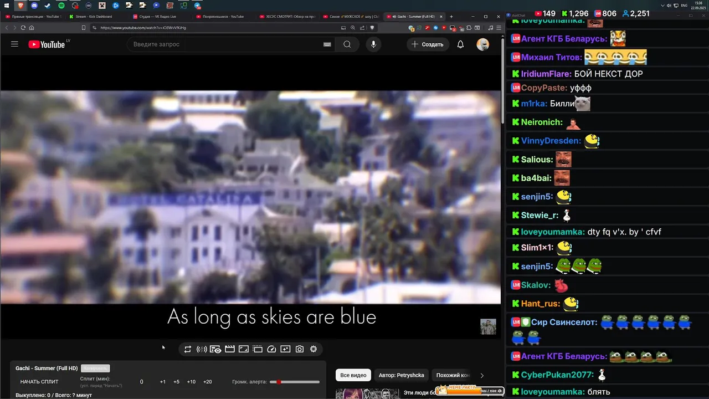Switch to the ХЕСУС СМОТРИТ tab

click(x=287, y=17)
